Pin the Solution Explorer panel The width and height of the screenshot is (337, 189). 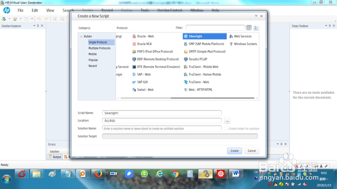[38, 26]
